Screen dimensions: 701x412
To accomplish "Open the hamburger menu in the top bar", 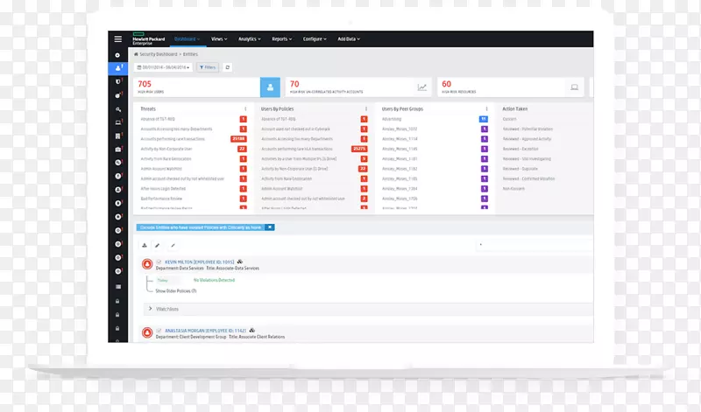I will pos(117,39).
